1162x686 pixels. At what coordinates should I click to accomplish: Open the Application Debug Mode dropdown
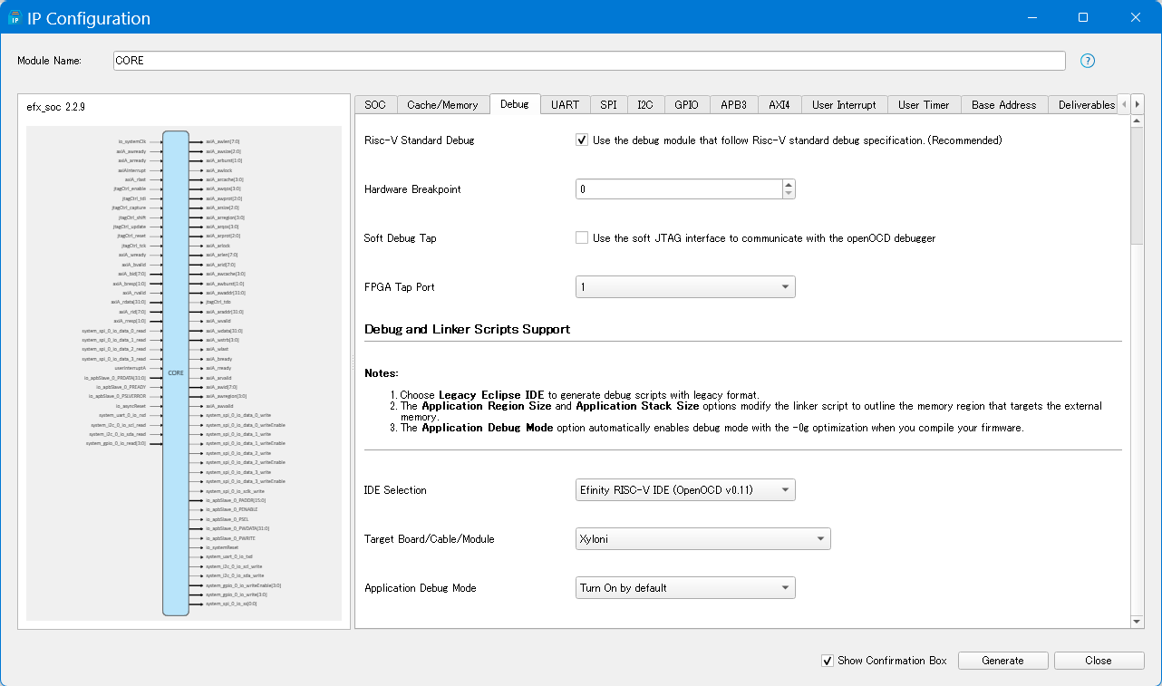pos(685,588)
